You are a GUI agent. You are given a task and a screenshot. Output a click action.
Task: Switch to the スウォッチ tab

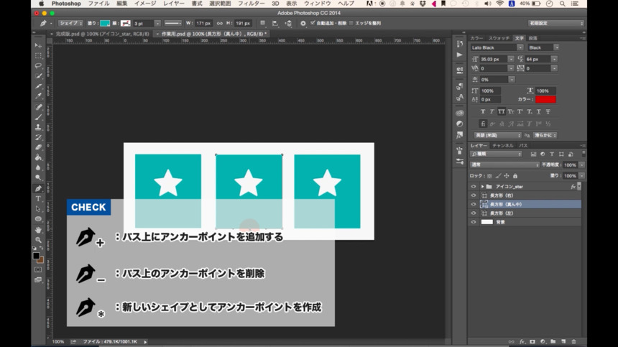coord(499,38)
